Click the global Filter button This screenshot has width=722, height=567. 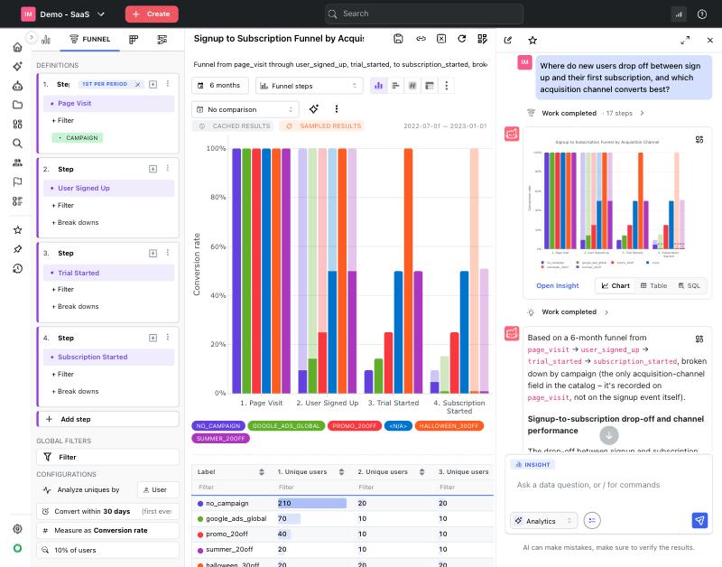pos(108,457)
